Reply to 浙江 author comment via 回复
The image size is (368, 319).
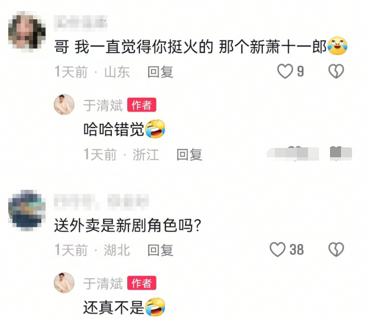[x=190, y=155]
